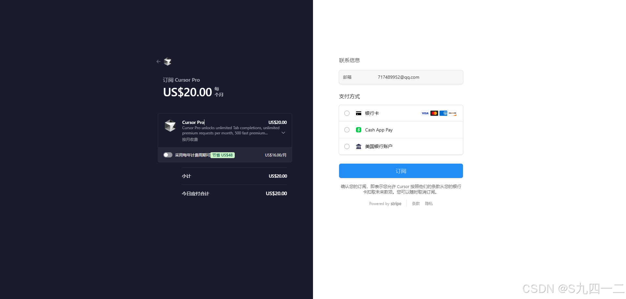The width and height of the screenshot is (626, 299).
Task: Select the 美国银行账户 radio button
Action: (x=347, y=146)
